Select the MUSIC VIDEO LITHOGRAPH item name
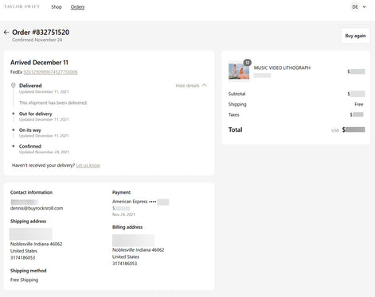 pos(282,67)
